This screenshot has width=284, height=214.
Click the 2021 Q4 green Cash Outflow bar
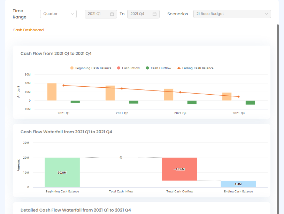pyautogui.click(x=250, y=103)
